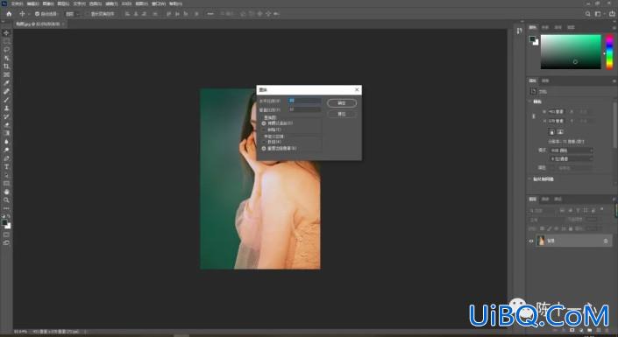
Task: Select the Move tool in the toolbar
Action: click(6, 32)
